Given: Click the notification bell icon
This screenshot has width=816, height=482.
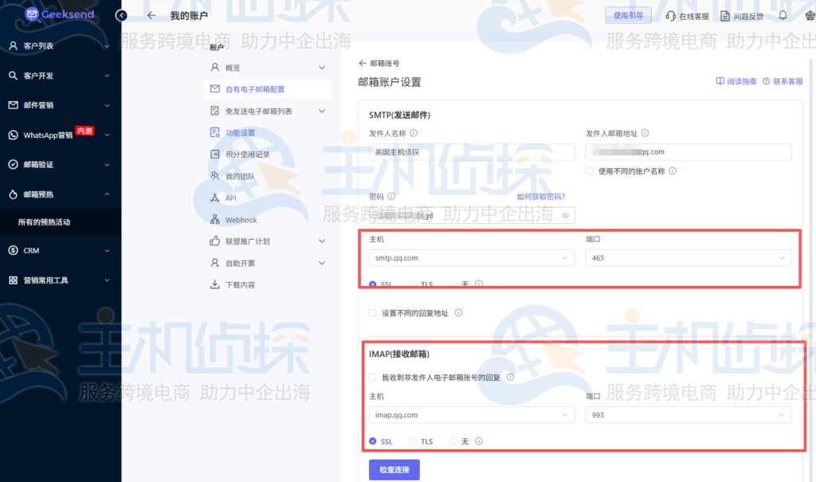Looking at the screenshot, I should 783,14.
